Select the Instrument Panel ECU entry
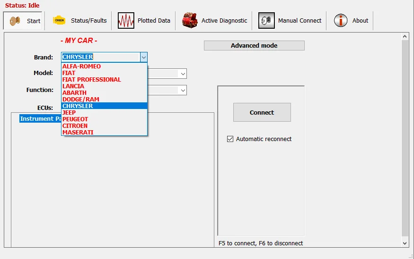 pyautogui.click(x=40, y=119)
